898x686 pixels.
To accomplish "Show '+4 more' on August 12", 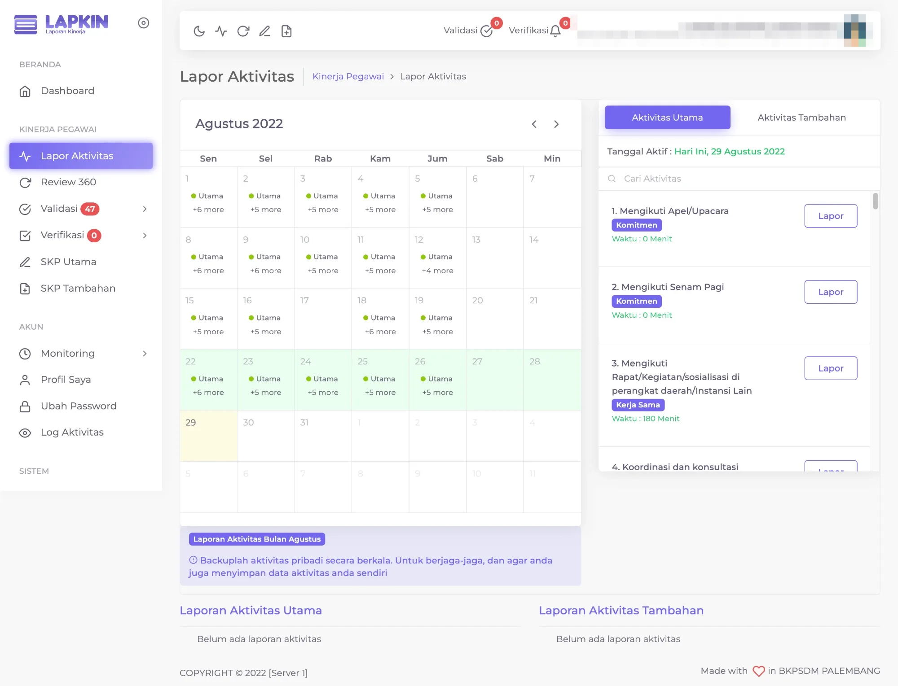I will (437, 271).
